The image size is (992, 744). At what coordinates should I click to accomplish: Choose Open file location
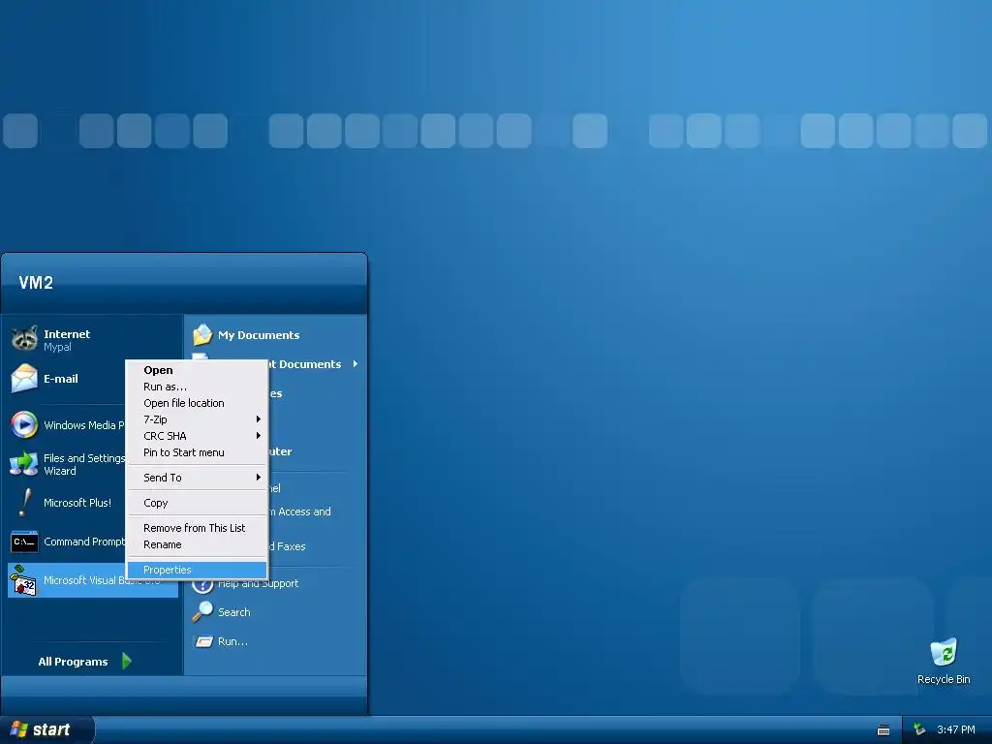[197, 403]
